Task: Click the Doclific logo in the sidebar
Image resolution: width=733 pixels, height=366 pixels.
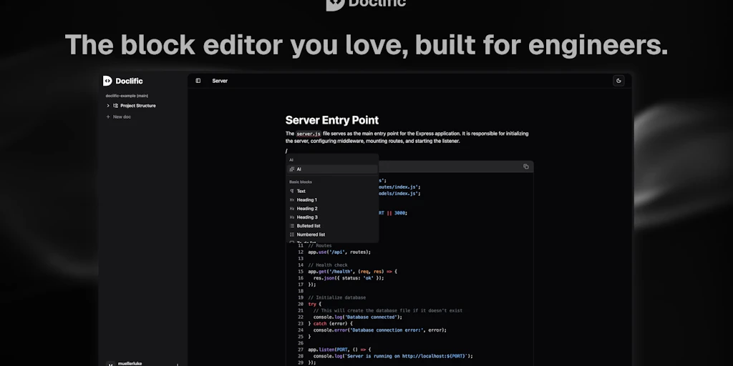Action: [123, 81]
